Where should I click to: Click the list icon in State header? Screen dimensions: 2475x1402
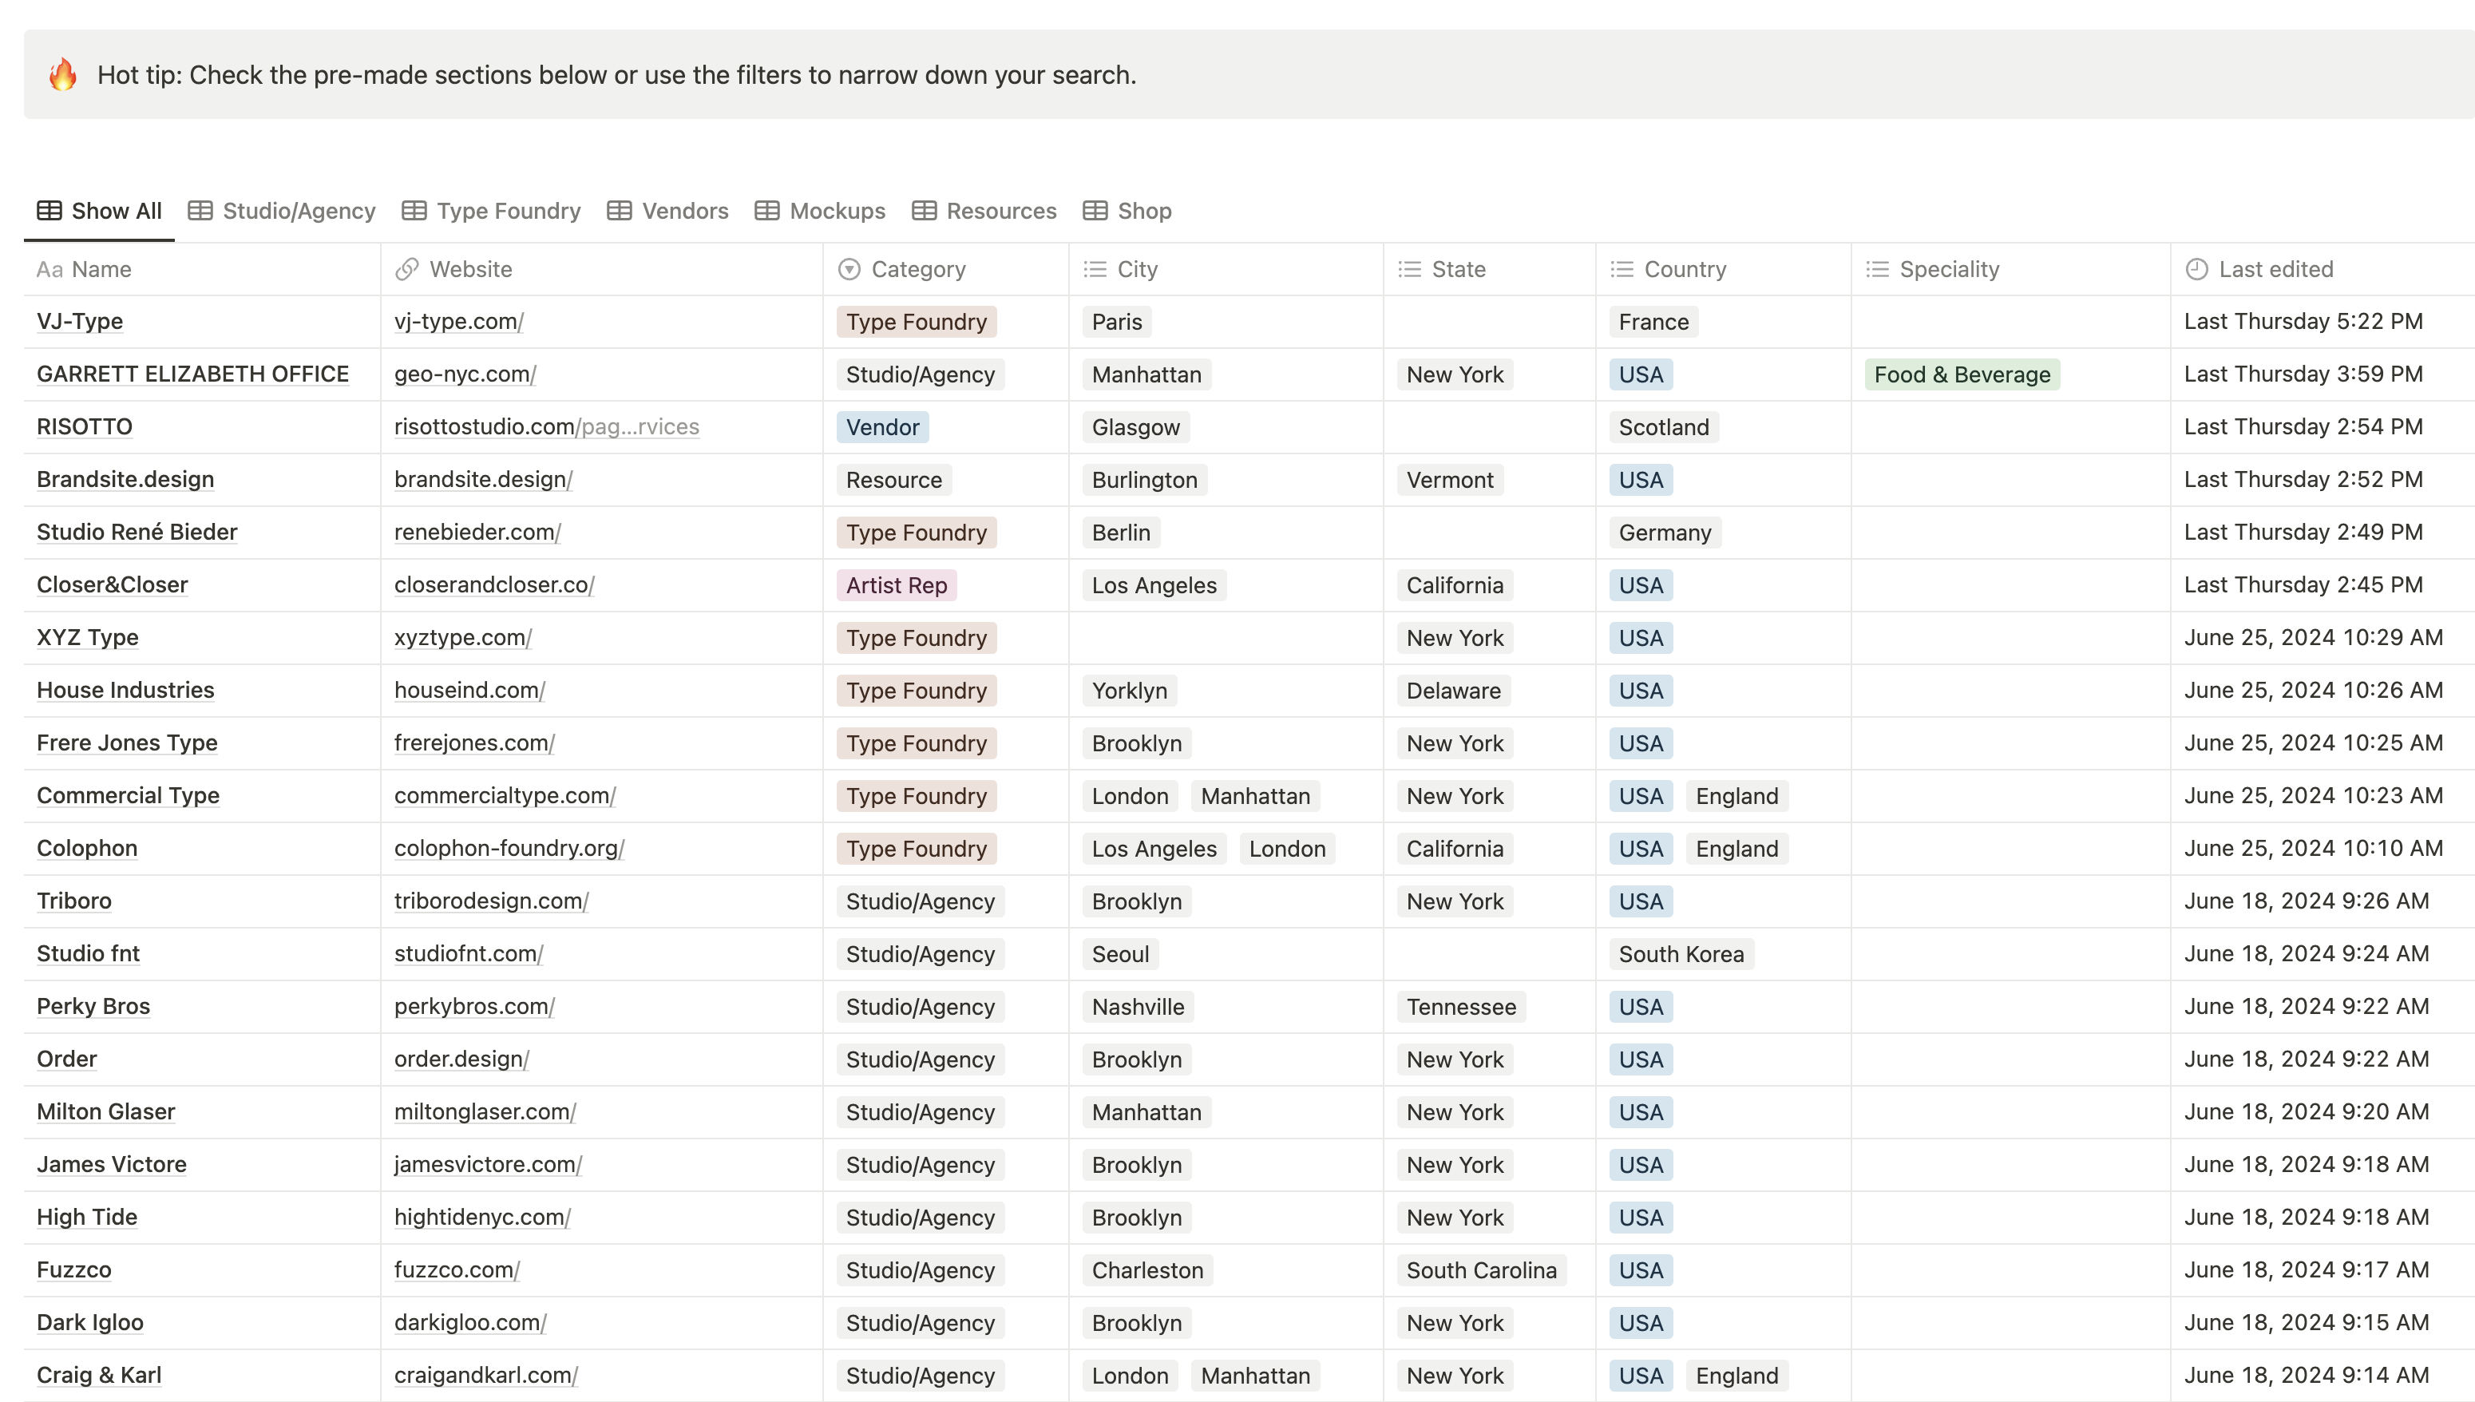click(x=1409, y=270)
